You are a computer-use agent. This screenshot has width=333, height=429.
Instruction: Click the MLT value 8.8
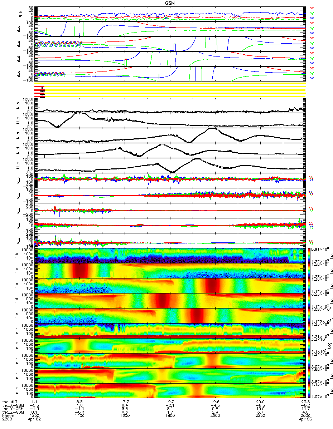tap(79, 402)
